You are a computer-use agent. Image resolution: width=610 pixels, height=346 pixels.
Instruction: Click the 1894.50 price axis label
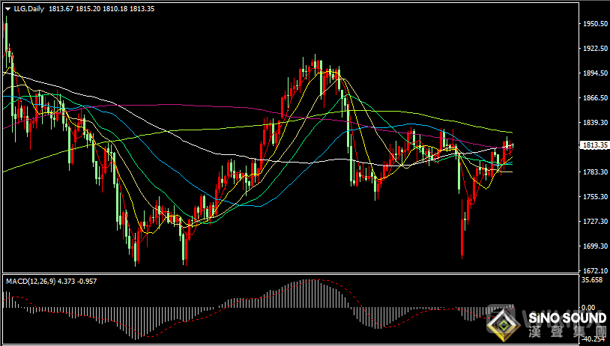coord(594,73)
